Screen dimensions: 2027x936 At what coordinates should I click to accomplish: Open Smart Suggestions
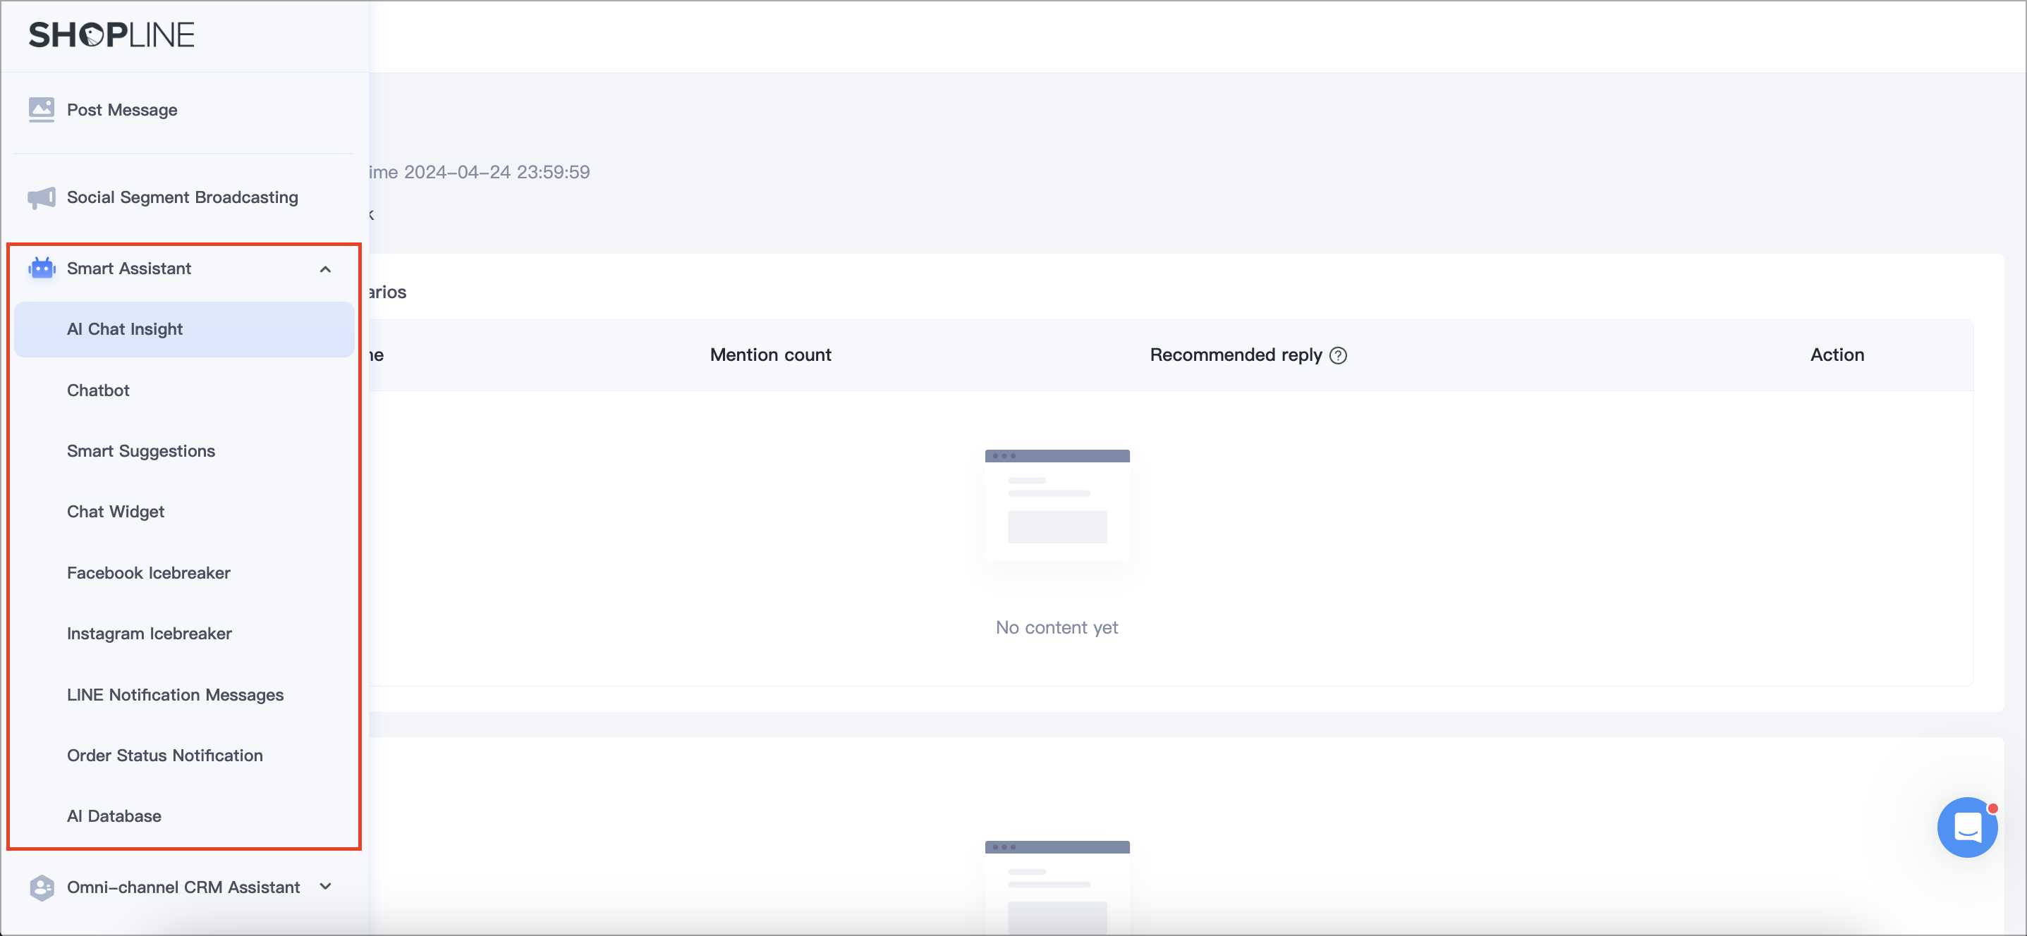click(x=141, y=450)
